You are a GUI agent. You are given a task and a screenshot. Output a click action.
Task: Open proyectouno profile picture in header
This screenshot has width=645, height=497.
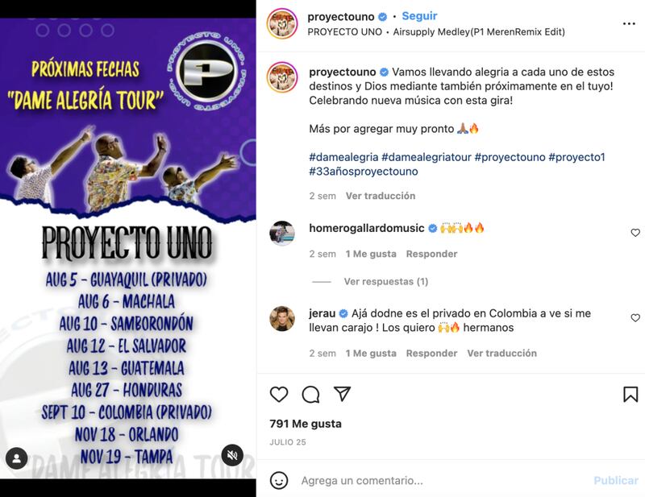(x=281, y=23)
